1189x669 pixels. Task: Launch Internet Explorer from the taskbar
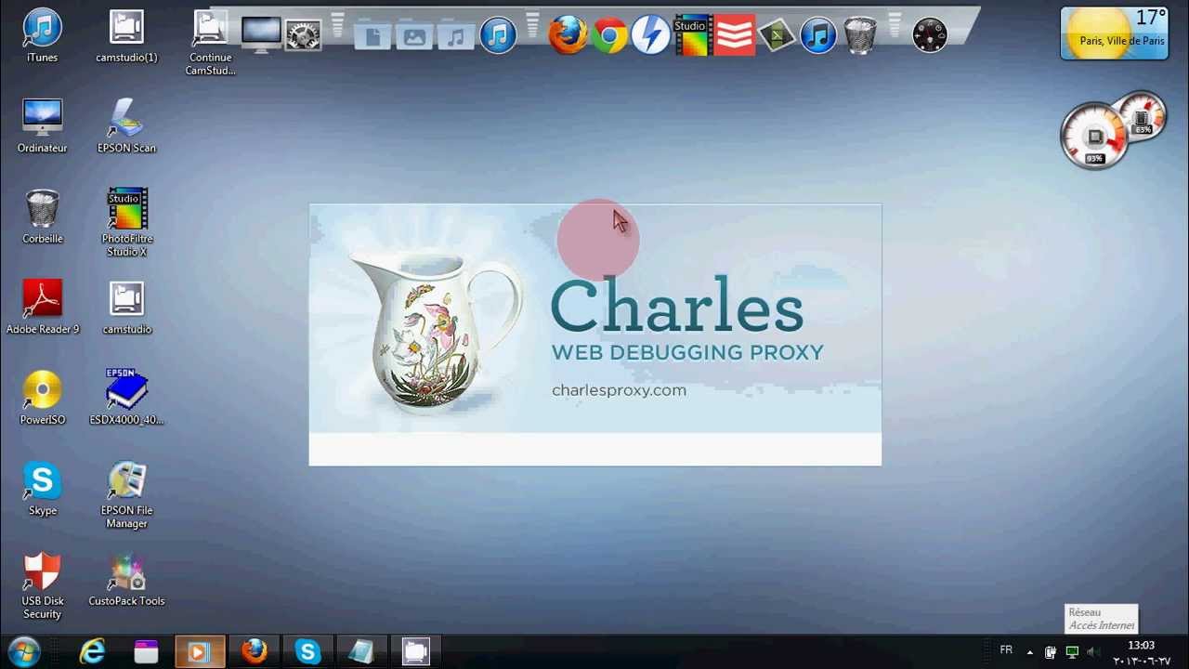92,652
